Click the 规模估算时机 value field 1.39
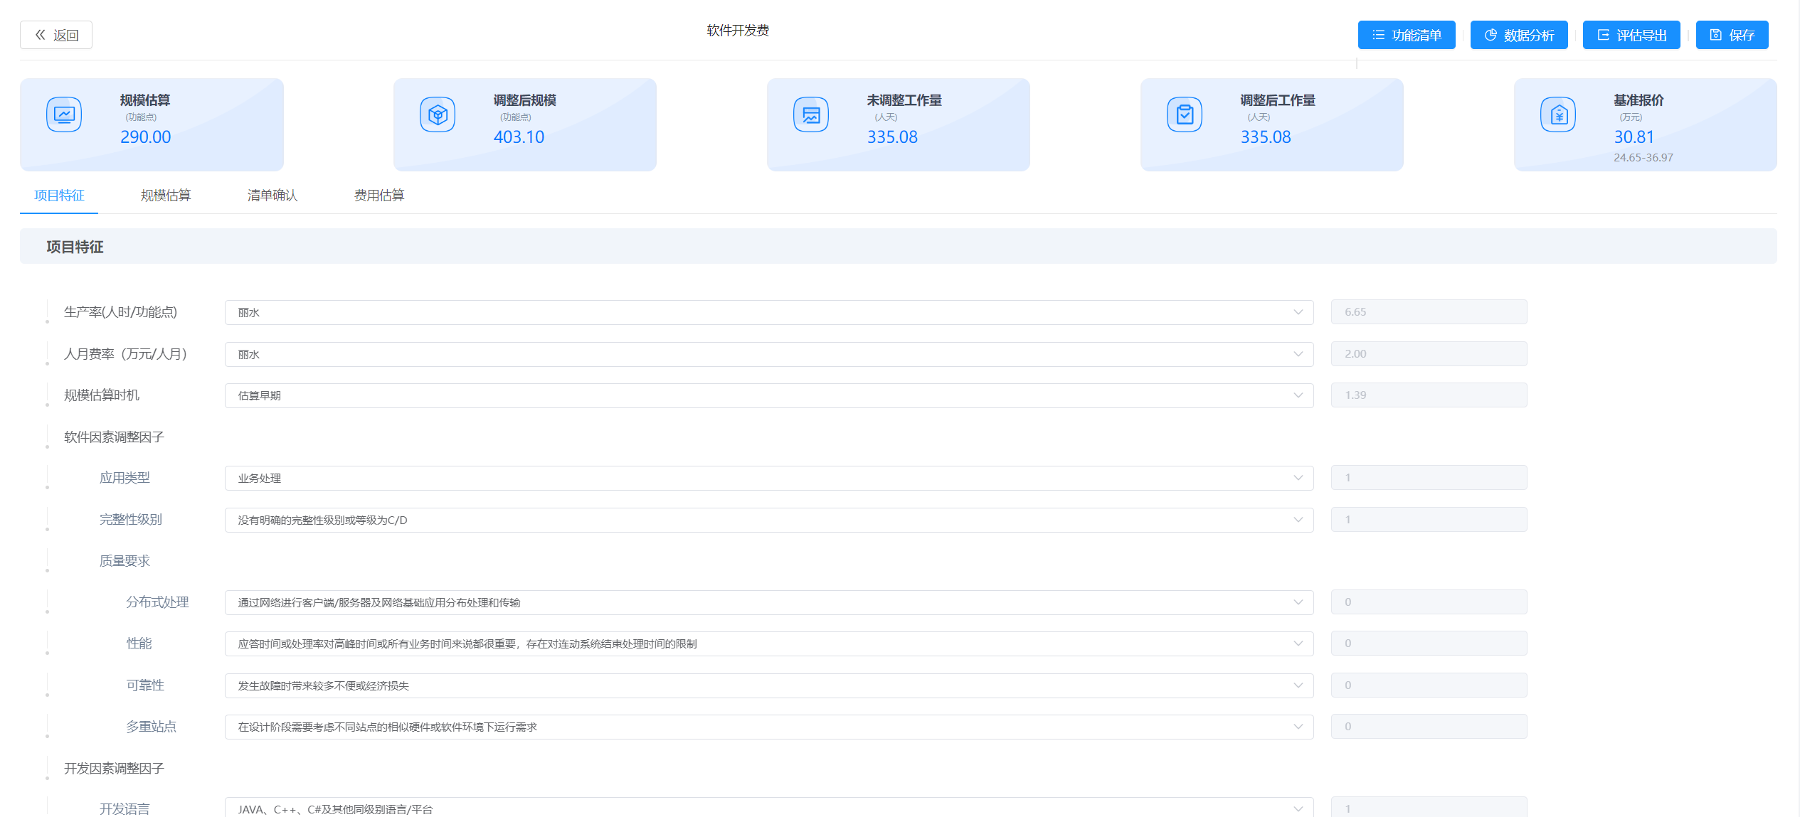Image resolution: width=1800 pixels, height=817 pixels. coord(1429,395)
